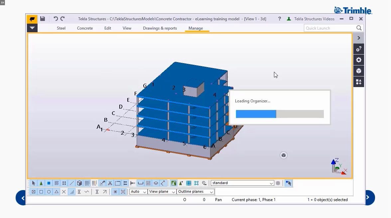
Task: Toggle snap to perpendicular points switch
Action: [71, 192]
